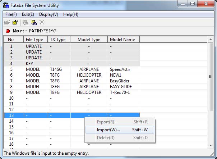Click the import toolbar icon
The height and width of the screenshot is (159, 217).
(x=33, y=22)
